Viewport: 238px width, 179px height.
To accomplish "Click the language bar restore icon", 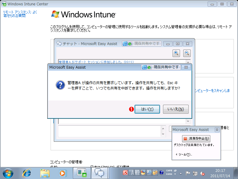I will click(175, 171).
